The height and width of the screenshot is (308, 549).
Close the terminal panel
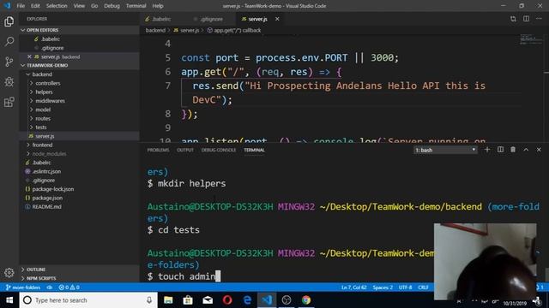[539, 150]
